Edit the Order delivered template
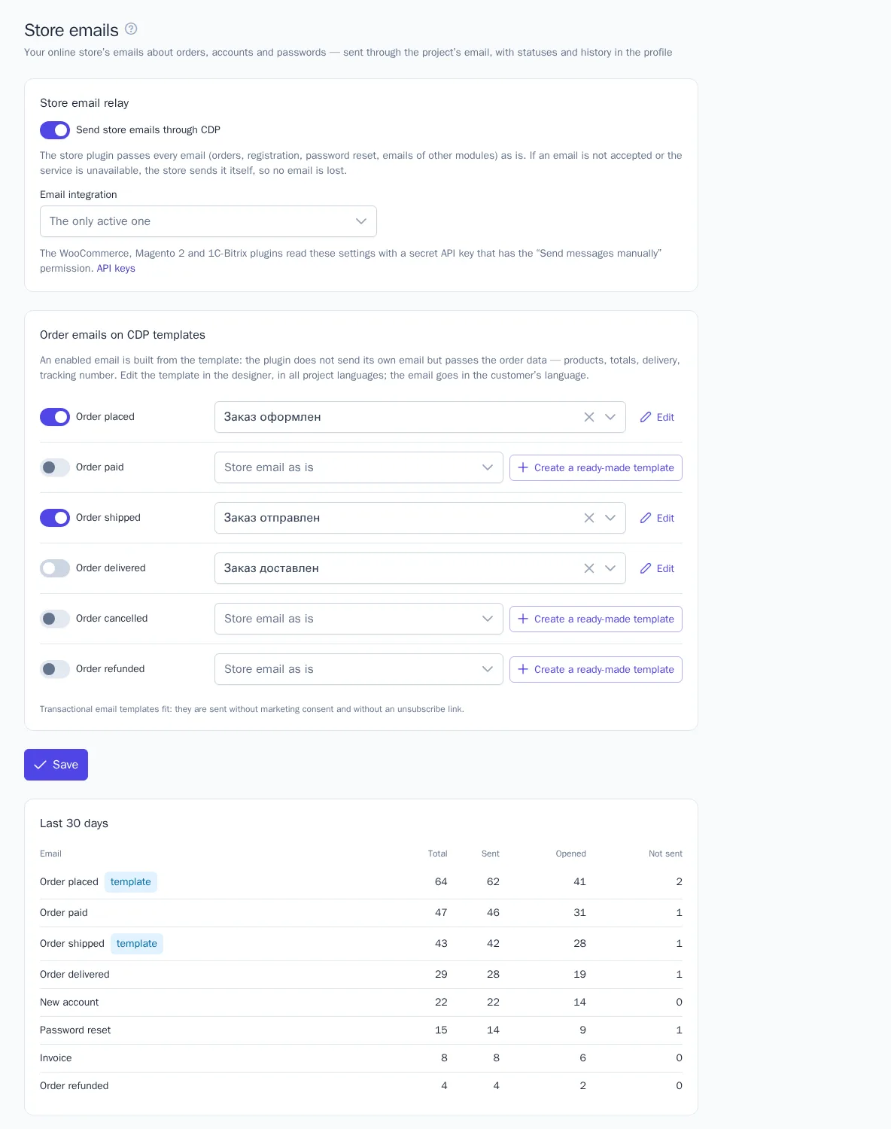The image size is (891, 1129). click(x=657, y=568)
